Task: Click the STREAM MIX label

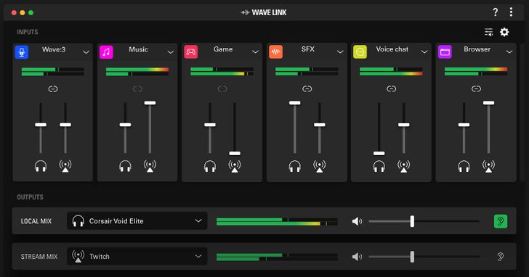Action: coord(39,257)
